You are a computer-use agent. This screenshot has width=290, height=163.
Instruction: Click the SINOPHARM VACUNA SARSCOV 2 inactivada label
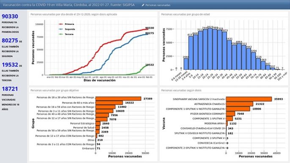199,99
